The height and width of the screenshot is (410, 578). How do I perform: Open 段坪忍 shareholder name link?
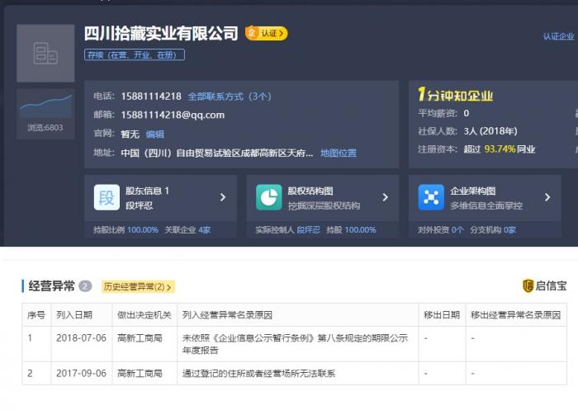point(140,204)
